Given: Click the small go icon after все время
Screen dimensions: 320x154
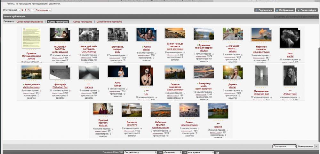Looking at the screenshot, I should (218, 153).
